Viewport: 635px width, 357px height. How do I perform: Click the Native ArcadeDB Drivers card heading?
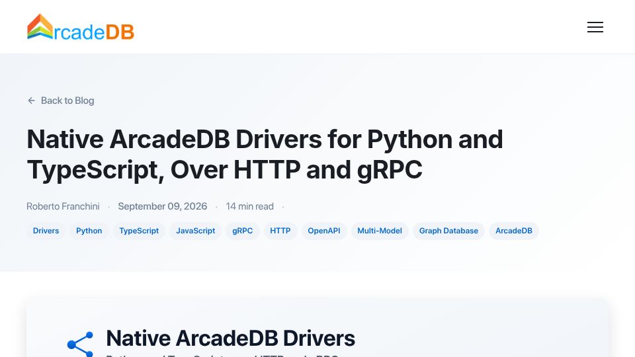click(230, 338)
